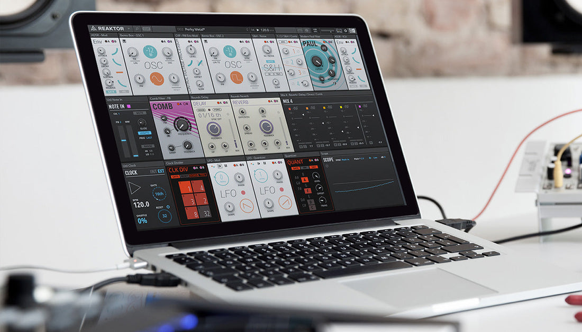Click the GLIDE knob on NOTE IN
This screenshot has height=332, width=582.
coord(142,123)
